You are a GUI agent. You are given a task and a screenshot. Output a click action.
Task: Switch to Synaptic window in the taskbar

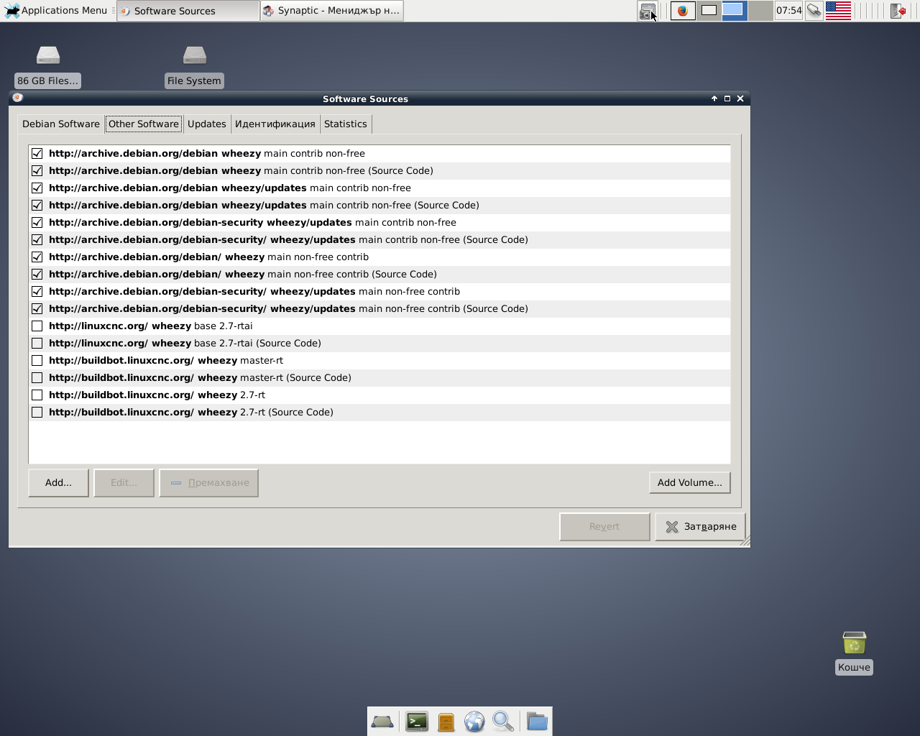click(x=331, y=11)
